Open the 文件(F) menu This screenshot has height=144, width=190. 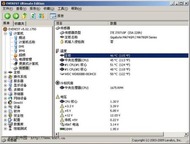[x=8, y=9]
